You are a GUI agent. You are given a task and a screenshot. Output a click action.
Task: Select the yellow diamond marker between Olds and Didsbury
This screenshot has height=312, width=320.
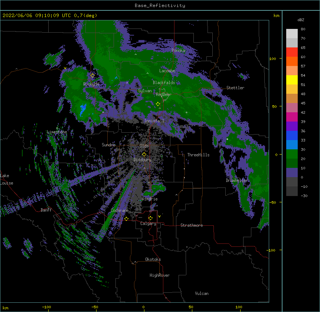[x=144, y=154]
